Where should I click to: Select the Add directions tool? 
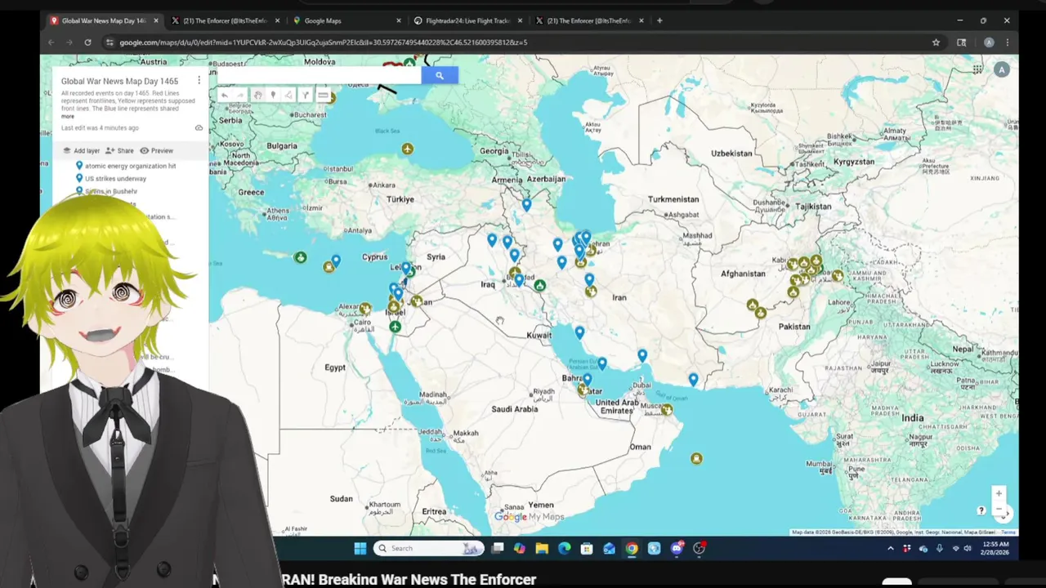pyautogui.click(x=305, y=96)
